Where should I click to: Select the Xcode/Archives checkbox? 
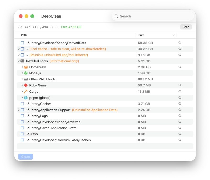pos(22,122)
